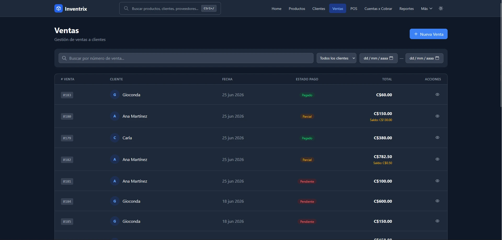Click the #179 sale number badge

tap(67, 138)
